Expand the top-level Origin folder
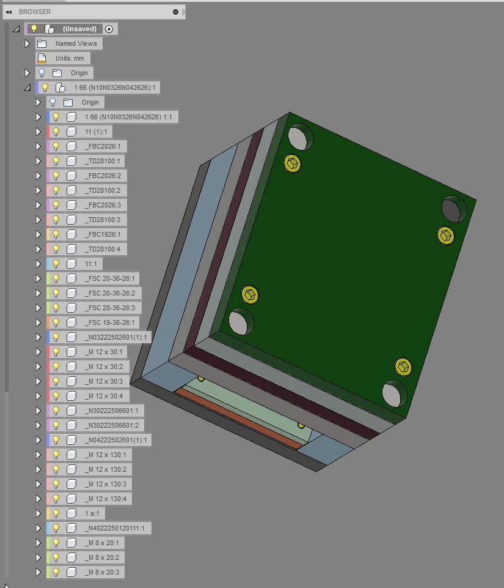Screen dimensions: 504x588 coord(27,73)
